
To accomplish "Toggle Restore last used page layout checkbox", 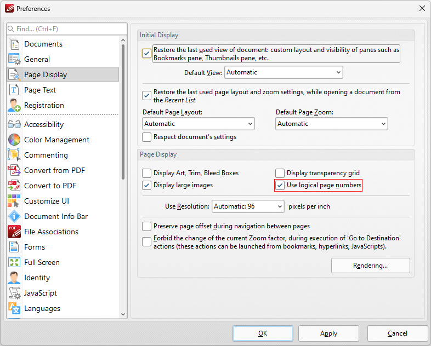I will [146, 95].
